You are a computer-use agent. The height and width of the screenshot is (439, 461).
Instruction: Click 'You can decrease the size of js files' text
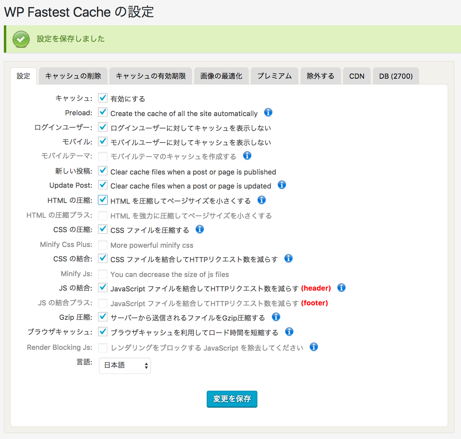(170, 274)
